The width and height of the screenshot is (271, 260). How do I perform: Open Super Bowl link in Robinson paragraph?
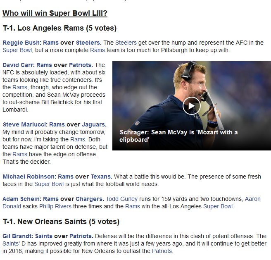click(49, 184)
